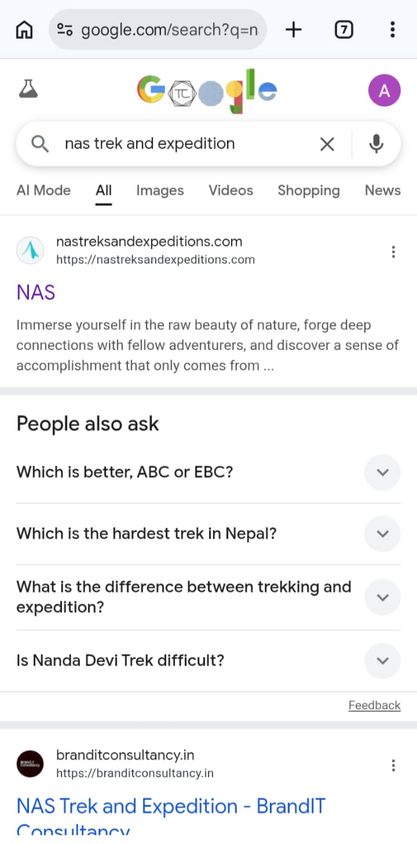
Task: Send Feedback on People also ask
Action: tap(374, 705)
